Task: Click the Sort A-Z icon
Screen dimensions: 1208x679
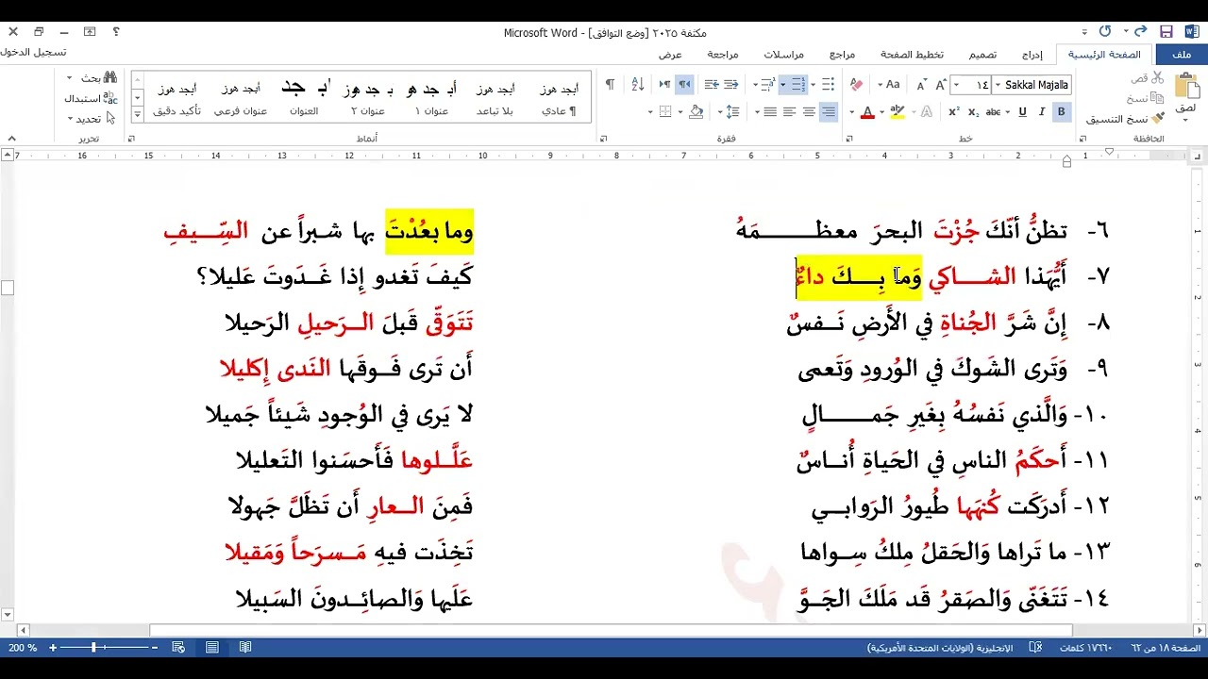Action: point(637,85)
